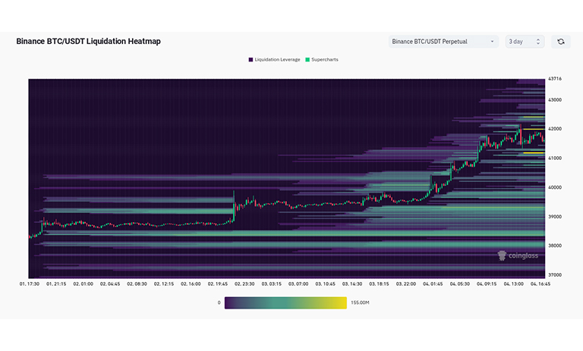Click the 41000 price axis label
This screenshot has width=583, height=351.
click(x=555, y=158)
